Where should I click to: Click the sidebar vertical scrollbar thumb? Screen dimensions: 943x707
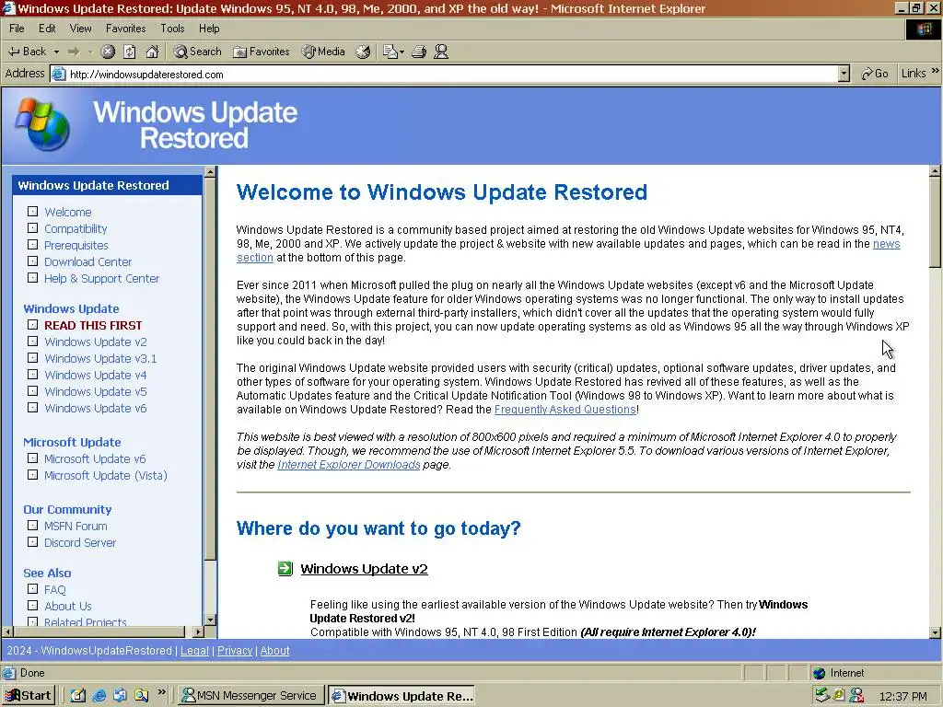click(x=210, y=368)
